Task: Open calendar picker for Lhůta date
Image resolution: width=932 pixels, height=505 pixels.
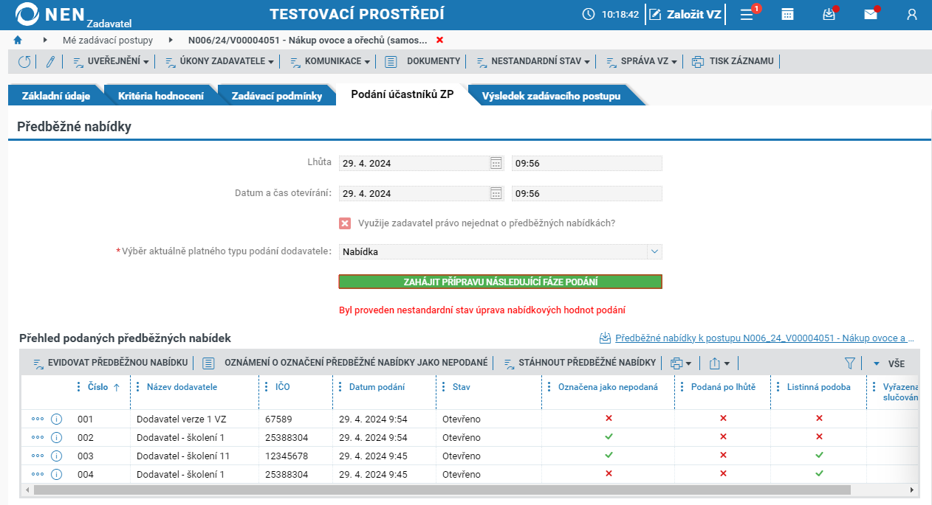Action: pos(496,164)
